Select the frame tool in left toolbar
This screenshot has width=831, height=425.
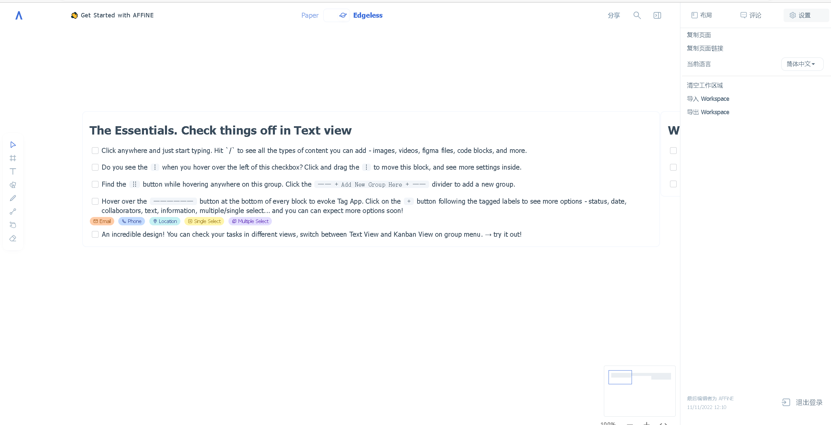[13, 158]
